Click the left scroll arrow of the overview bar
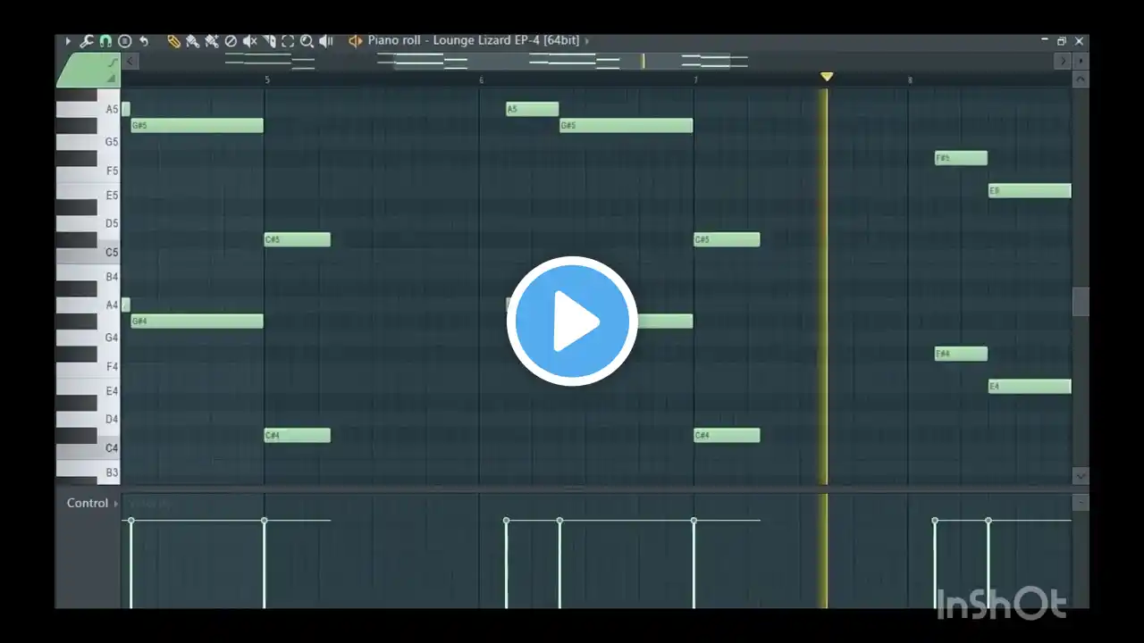Image resolution: width=1144 pixels, height=643 pixels. 130,61
